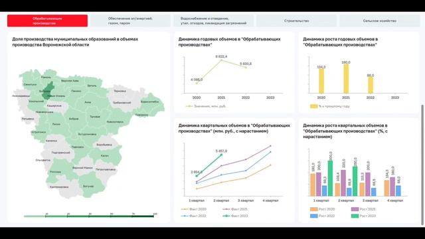Image resolution: width=425 pixels, height=239 pixels.
Task: Select the red Обрабатывающие производства tab
Action: click(47, 21)
